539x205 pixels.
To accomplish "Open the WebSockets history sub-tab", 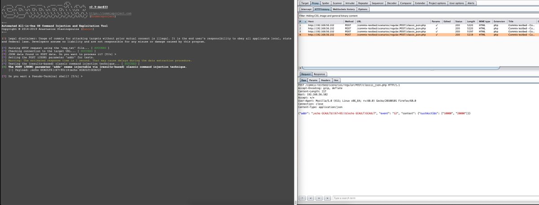I will tap(344, 9).
